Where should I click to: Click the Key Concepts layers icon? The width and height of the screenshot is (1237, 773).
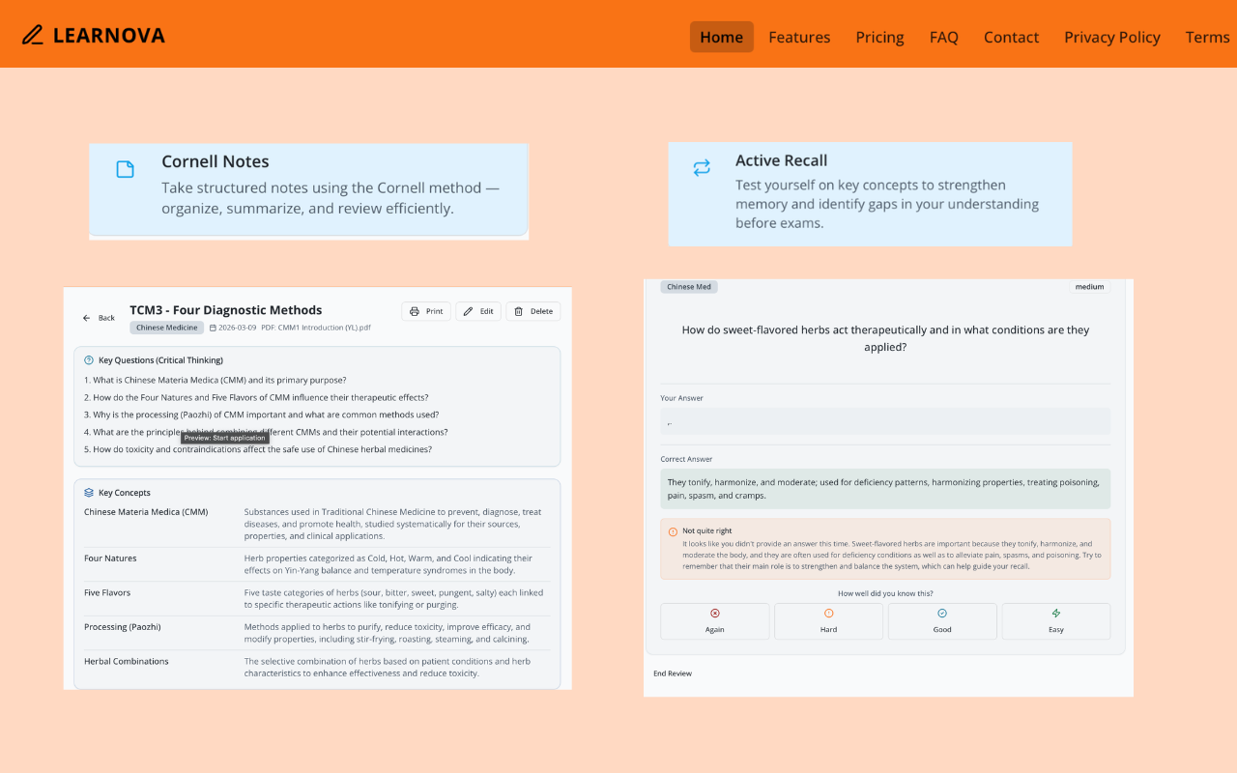[x=89, y=493]
